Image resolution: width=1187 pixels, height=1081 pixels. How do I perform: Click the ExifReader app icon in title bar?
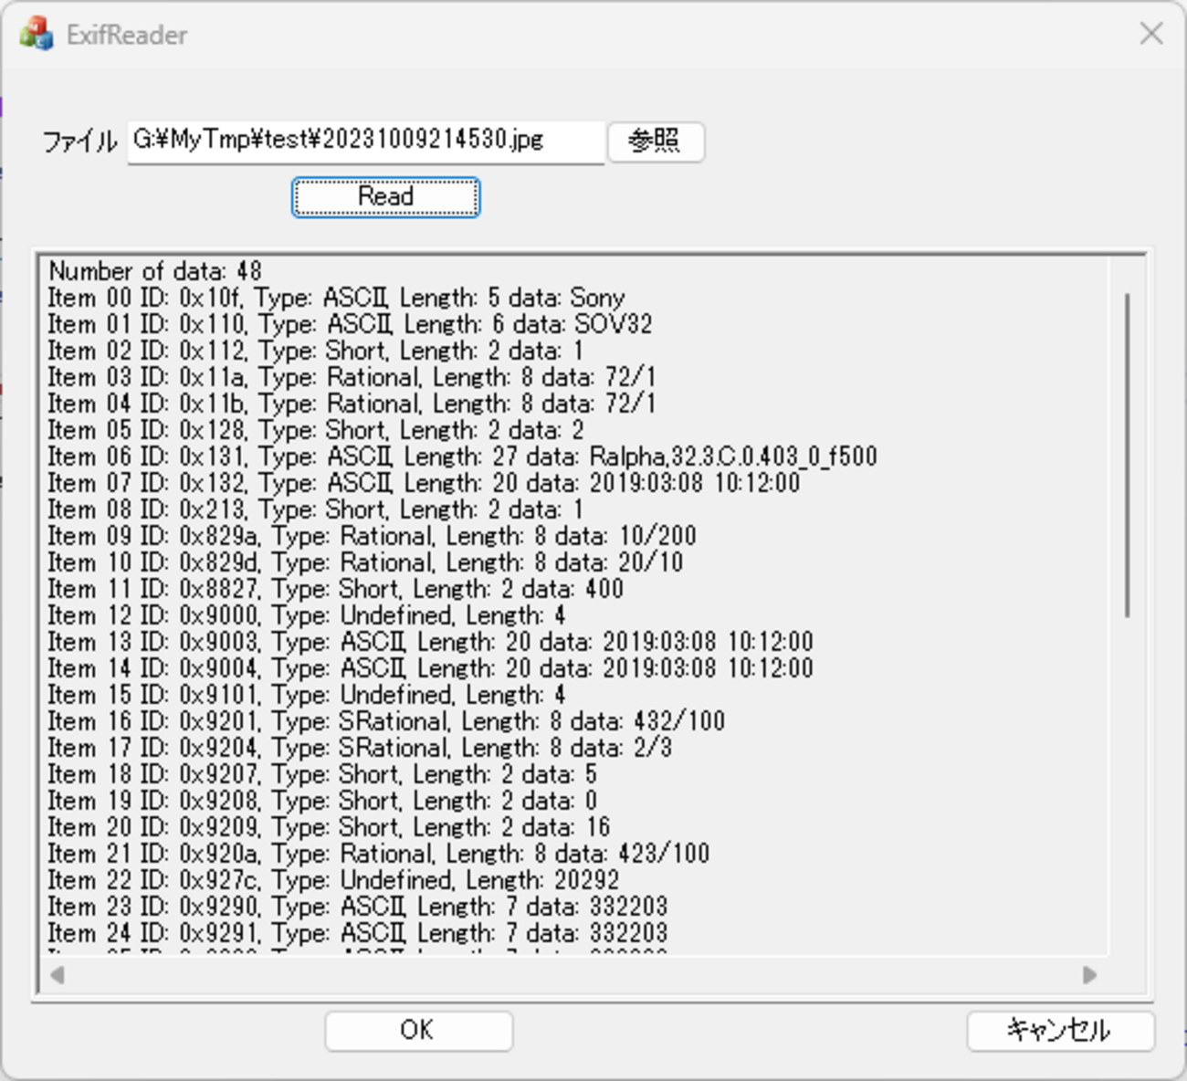[x=37, y=35]
